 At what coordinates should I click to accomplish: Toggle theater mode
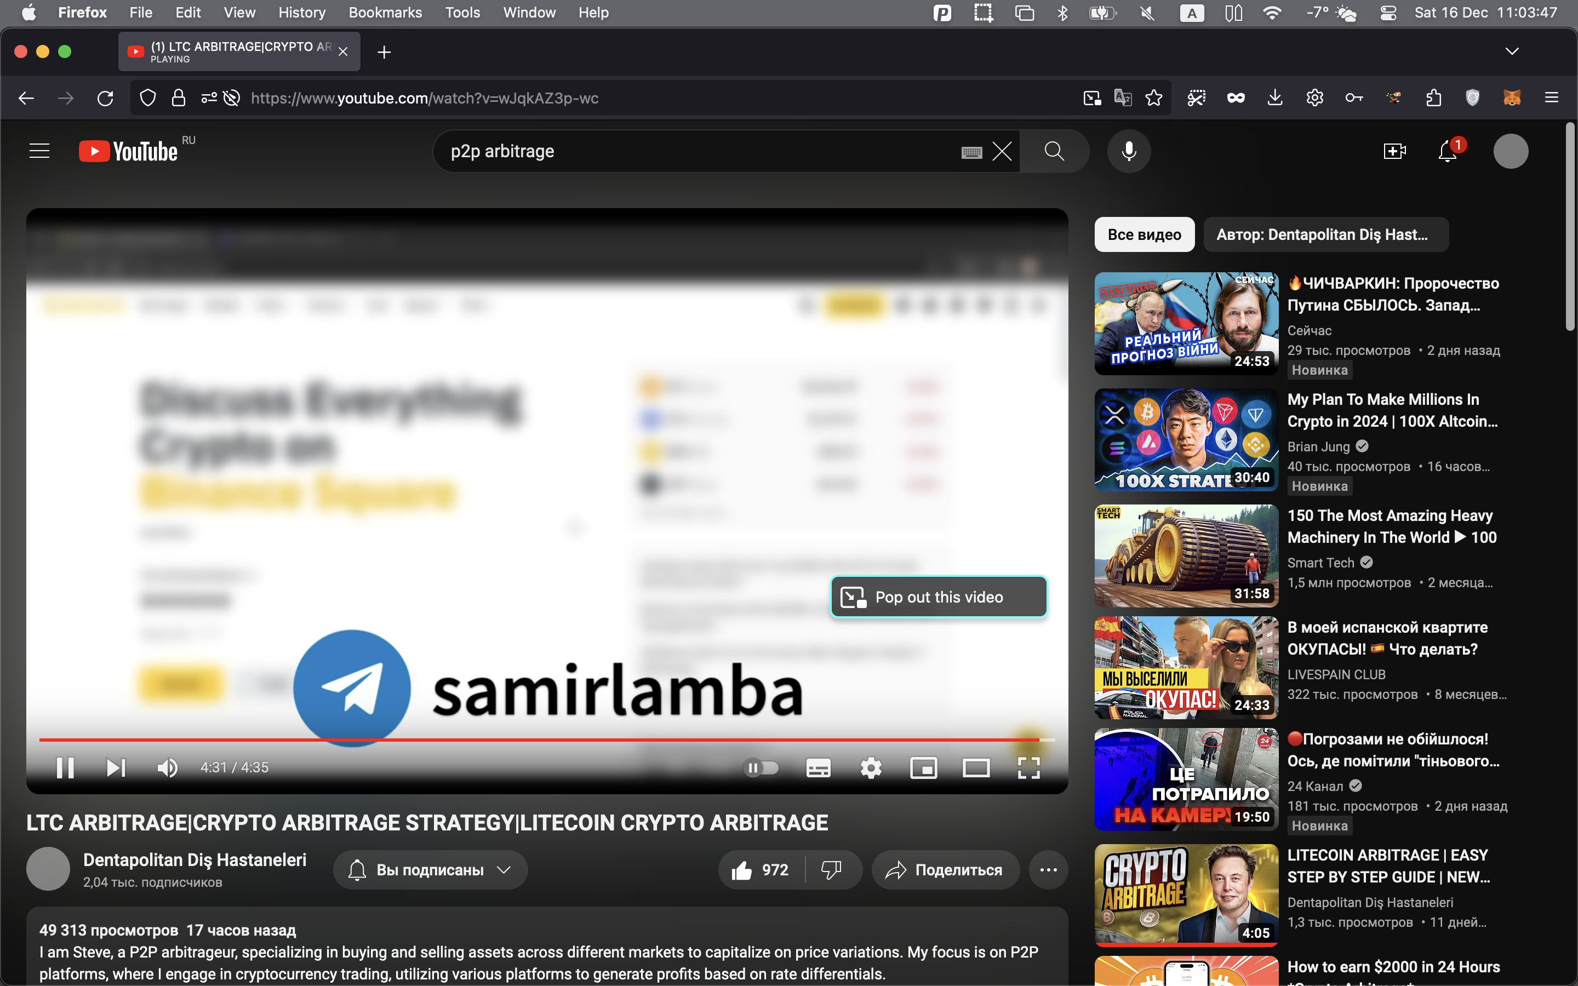976,767
